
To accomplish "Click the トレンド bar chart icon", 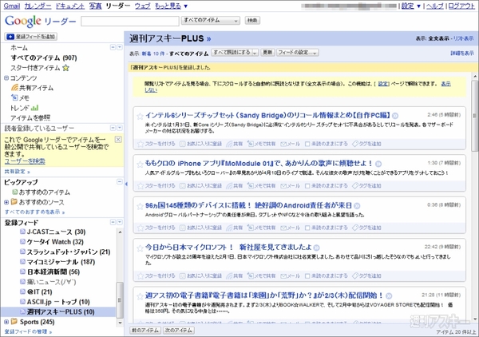I will [x=35, y=108].
